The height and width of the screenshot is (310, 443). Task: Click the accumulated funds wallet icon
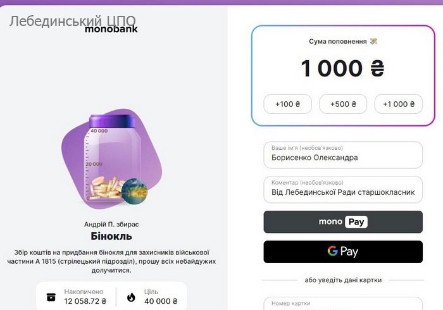click(51, 297)
